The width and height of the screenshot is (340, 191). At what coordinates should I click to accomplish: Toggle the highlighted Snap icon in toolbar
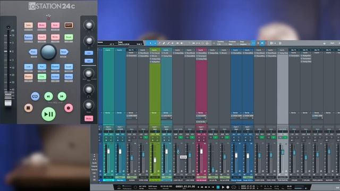pos(253,43)
